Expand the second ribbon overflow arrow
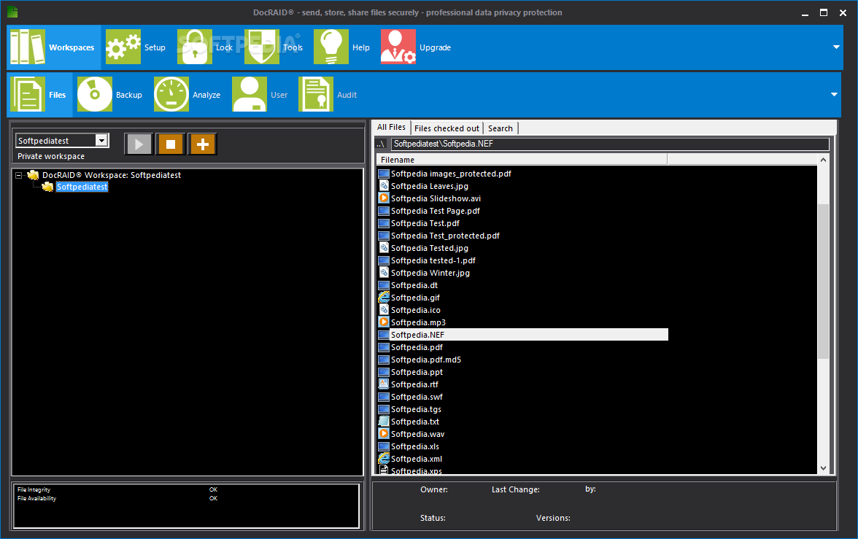Viewport: 858px width, 539px height. (834, 94)
